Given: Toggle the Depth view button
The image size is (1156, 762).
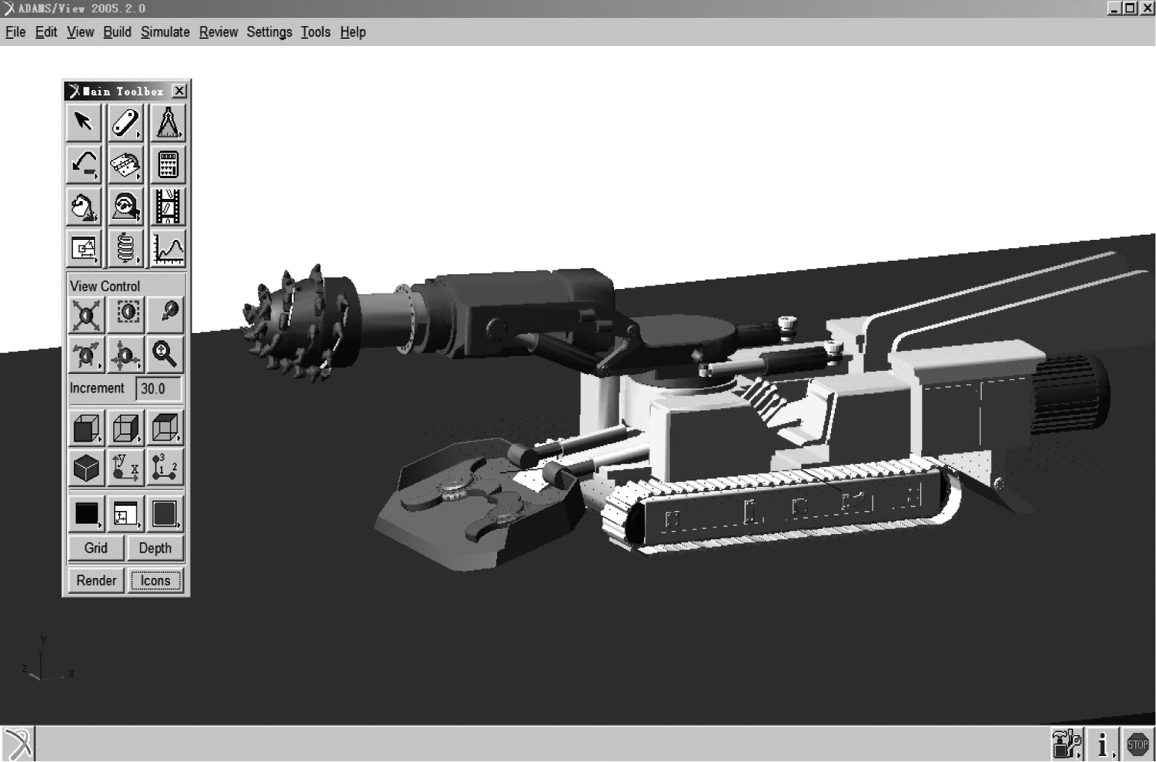Looking at the screenshot, I should (155, 548).
